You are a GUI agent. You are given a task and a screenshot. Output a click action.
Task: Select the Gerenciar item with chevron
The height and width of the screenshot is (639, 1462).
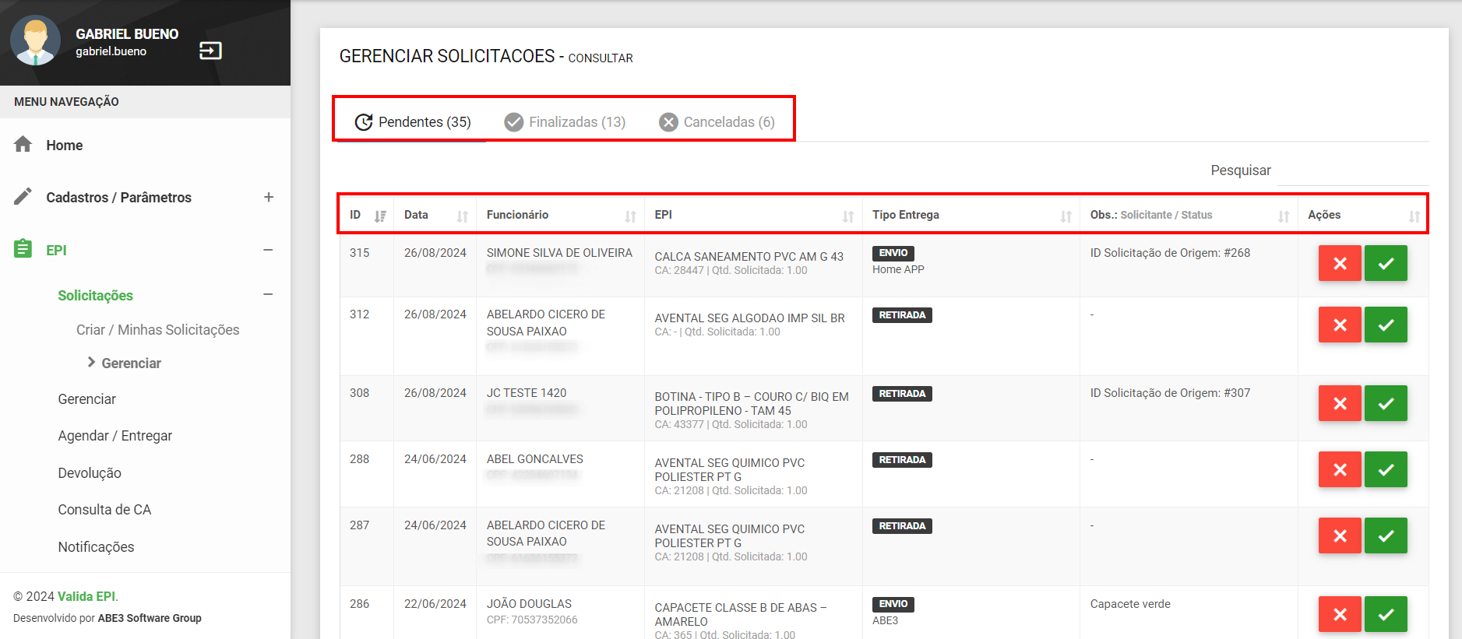click(x=131, y=363)
